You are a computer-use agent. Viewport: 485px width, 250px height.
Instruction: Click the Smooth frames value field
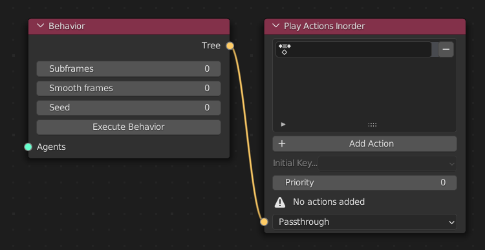129,89
